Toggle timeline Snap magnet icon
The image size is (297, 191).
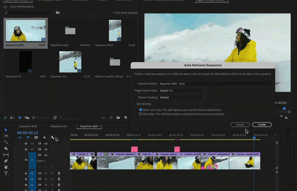pos(28,137)
